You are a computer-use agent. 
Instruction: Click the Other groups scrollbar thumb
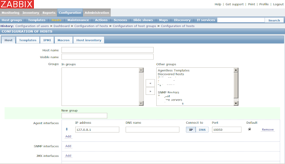pyautogui.click(x=236, y=85)
